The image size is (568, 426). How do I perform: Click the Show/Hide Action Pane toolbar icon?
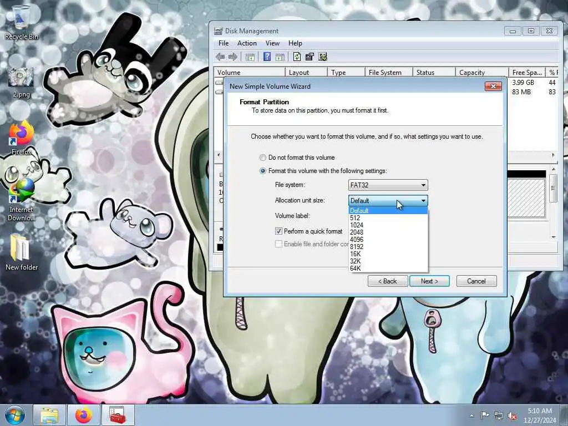tap(280, 57)
